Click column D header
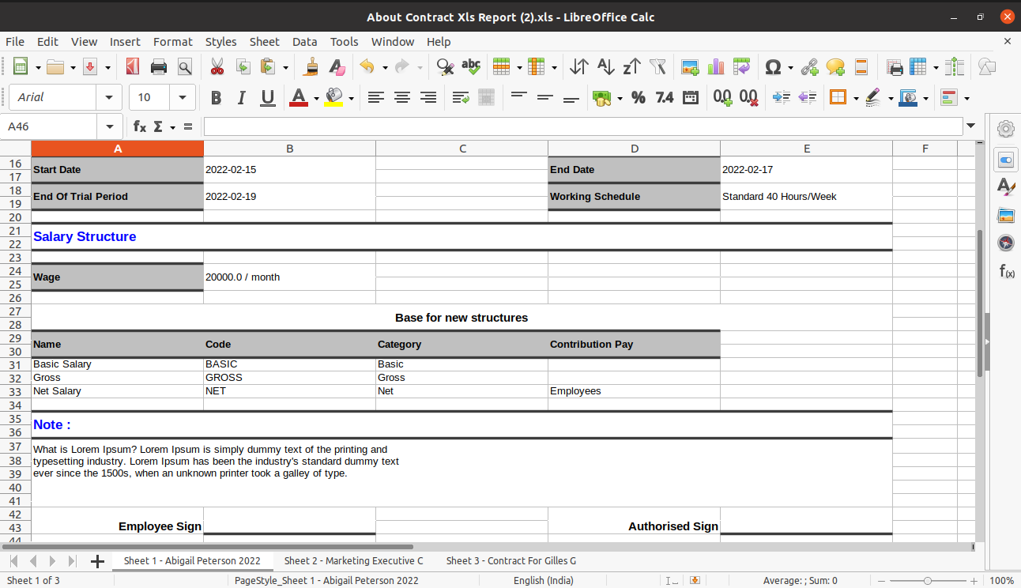 [634, 149]
